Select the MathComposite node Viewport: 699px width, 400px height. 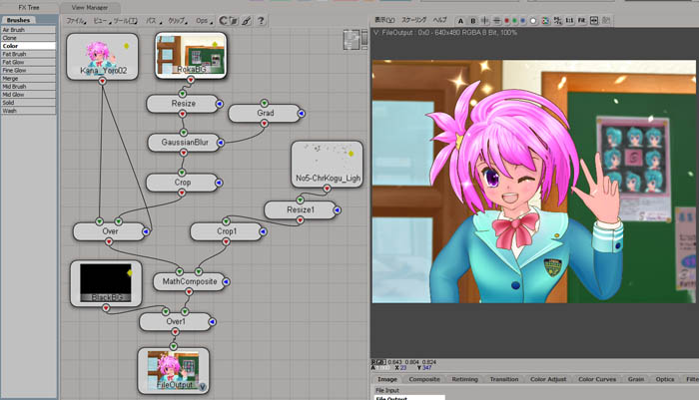pyautogui.click(x=197, y=281)
